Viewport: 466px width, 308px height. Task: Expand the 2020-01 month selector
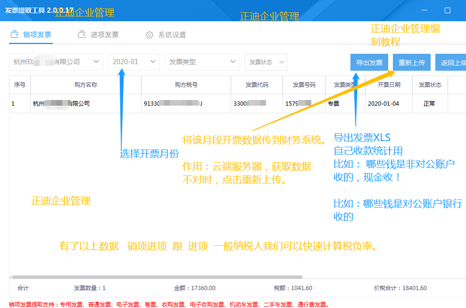[x=134, y=62]
